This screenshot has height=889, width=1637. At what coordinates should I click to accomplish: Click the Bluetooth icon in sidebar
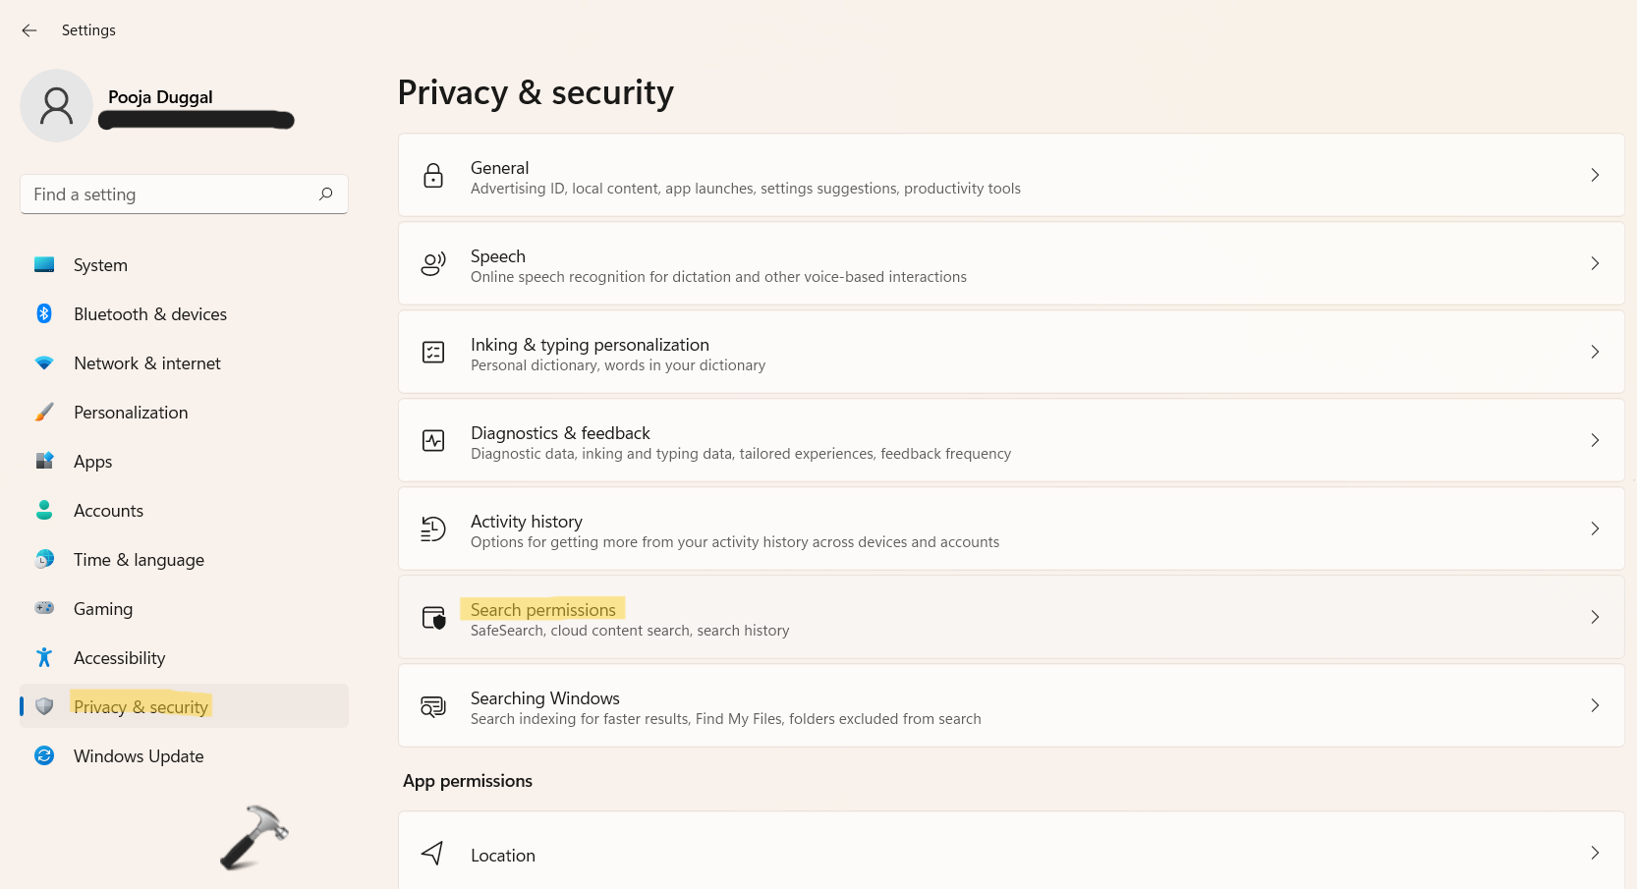(44, 313)
